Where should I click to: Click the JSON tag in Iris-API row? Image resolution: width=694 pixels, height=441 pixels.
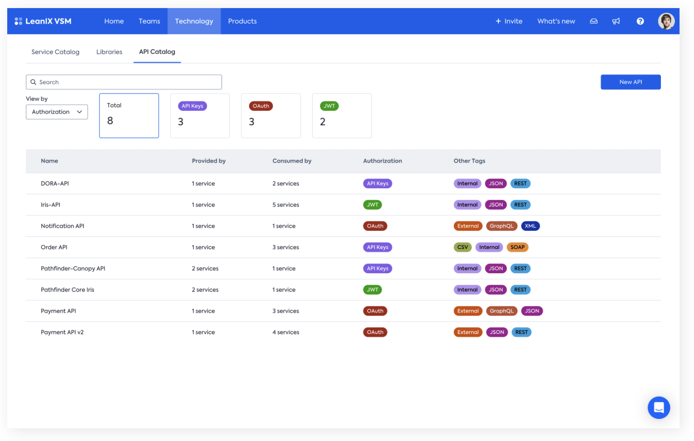click(x=496, y=205)
